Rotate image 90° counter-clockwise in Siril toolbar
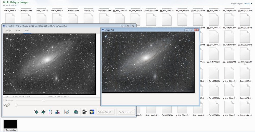The height and width of the screenshot is (132, 255). (36, 112)
